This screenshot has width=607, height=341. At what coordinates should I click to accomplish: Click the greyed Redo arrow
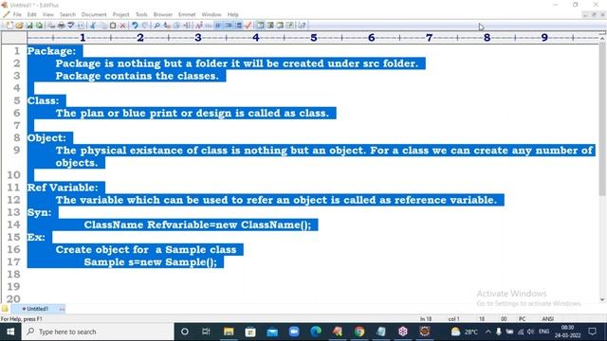point(145,26)
